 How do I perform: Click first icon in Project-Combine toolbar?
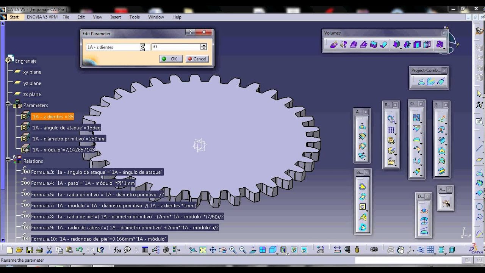pos(421,82)
